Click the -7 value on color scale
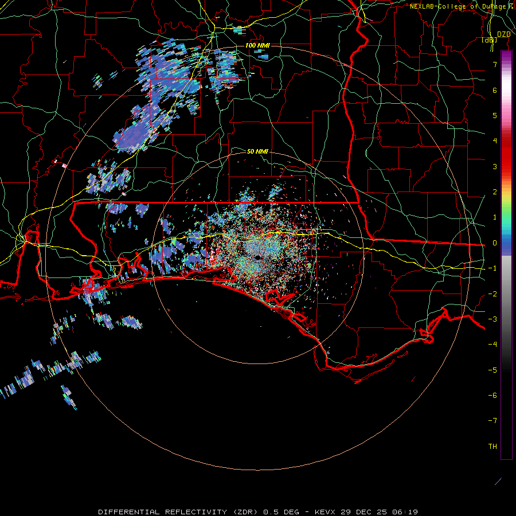Screen dimensions: 516x516 [x=492, y=421]
